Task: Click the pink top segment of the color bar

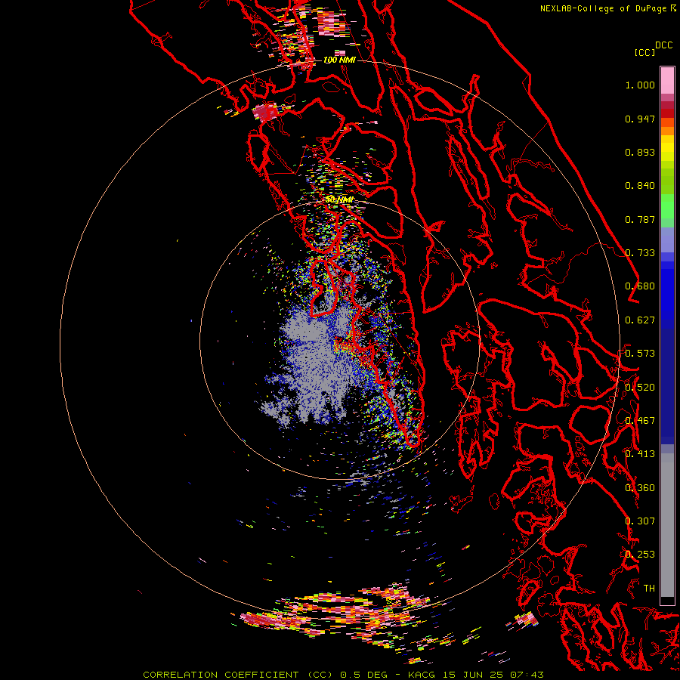Action: pos(667,80)
